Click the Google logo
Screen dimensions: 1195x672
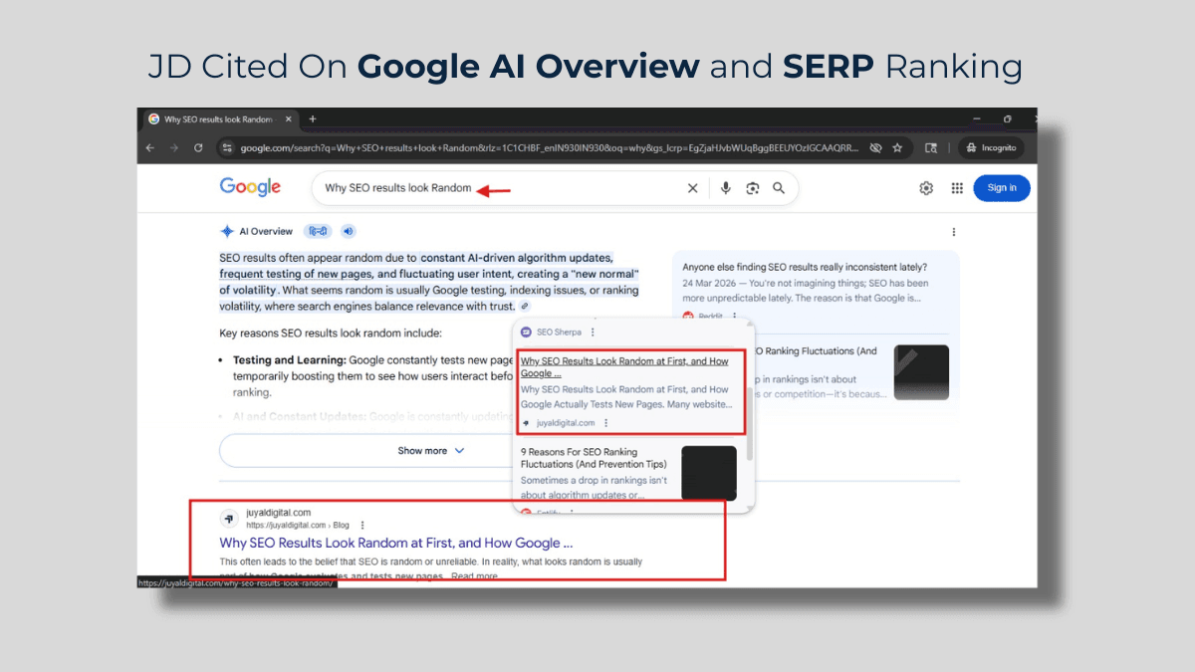pos(250,187)
